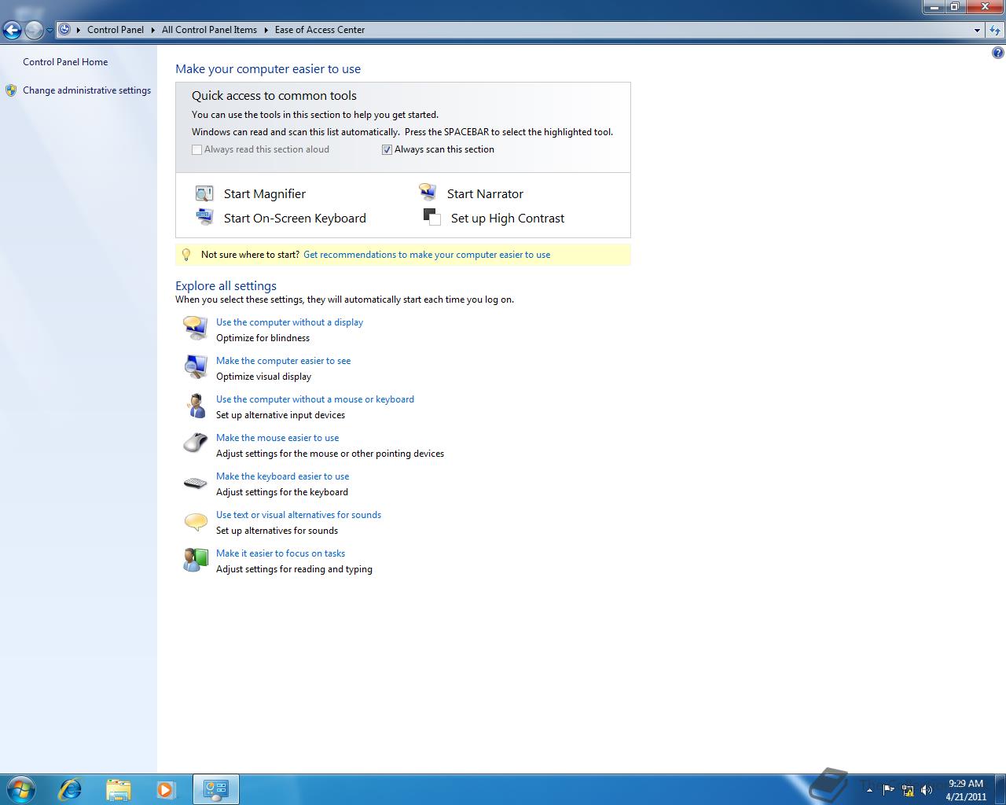Image resolution: width=1006 pixels, height=805 pixels.
Task: Click Start On-Screen Keyboard text
Action: [295, 219]
